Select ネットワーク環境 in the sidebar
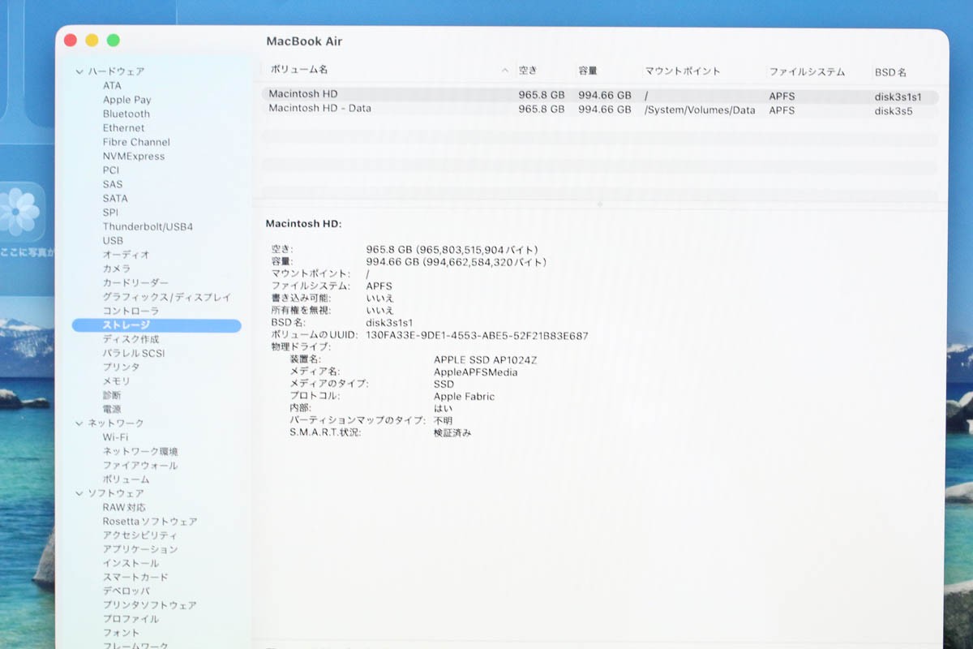This screenshot has height=649, width=973. (140, 452)
